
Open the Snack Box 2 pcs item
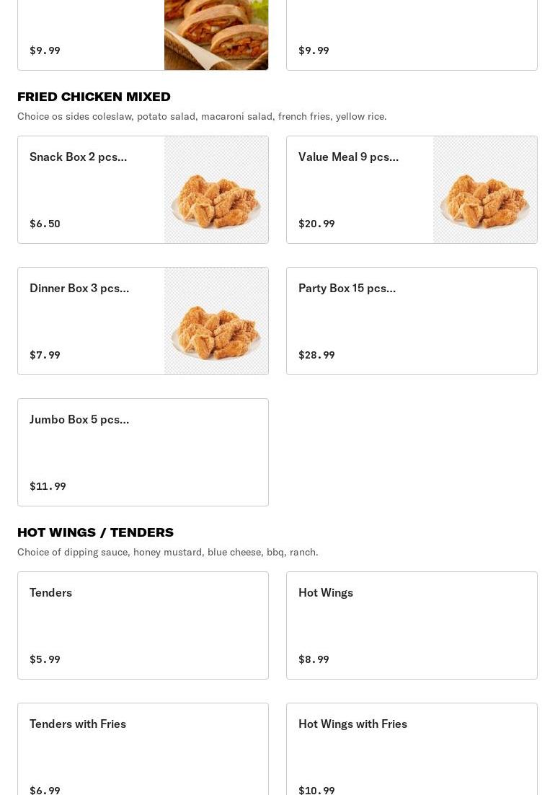143,190
